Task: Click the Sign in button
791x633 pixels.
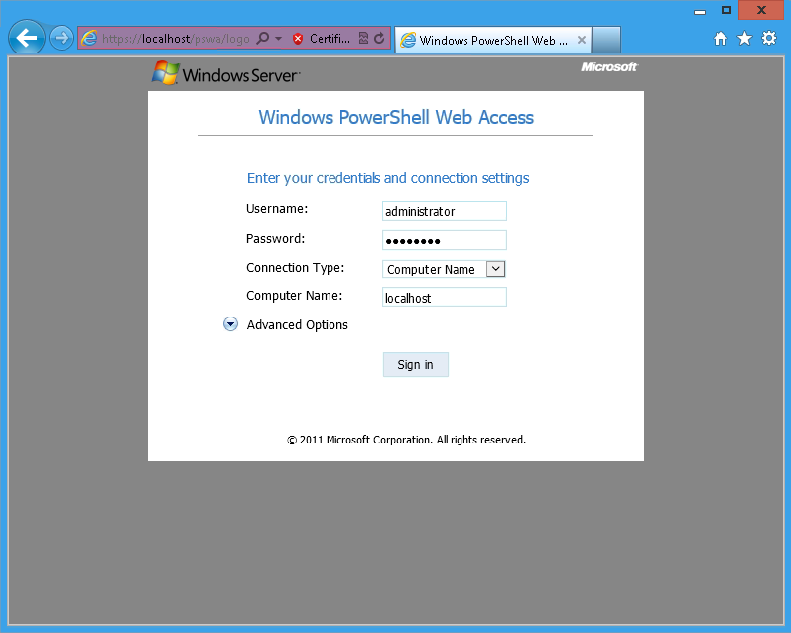Action: tap(416, 365)
